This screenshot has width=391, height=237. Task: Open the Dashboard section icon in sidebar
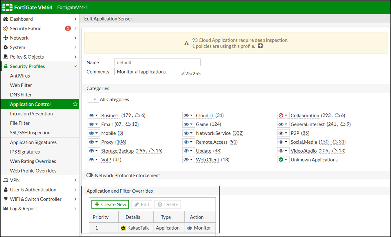tap(6, 19)
